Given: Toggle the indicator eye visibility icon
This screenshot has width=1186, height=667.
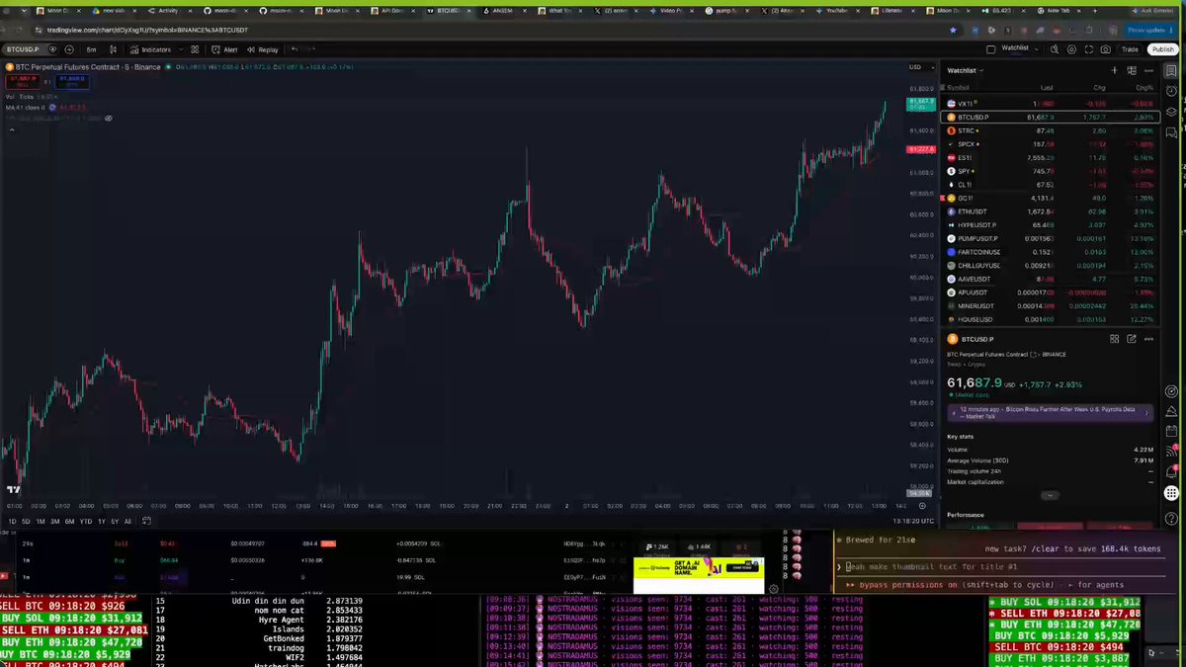Looking at the screenshot, I should [109, 119].
